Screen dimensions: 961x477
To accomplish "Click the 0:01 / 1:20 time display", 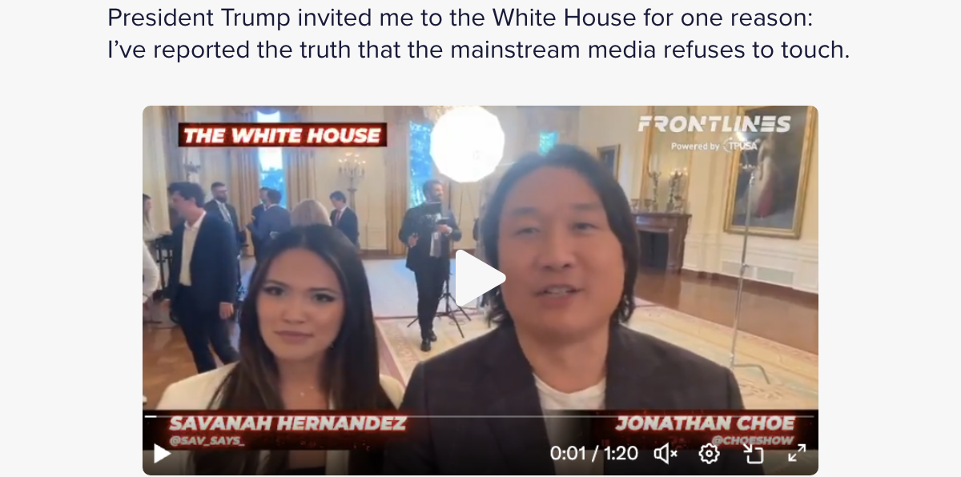I will pos(594,454).
